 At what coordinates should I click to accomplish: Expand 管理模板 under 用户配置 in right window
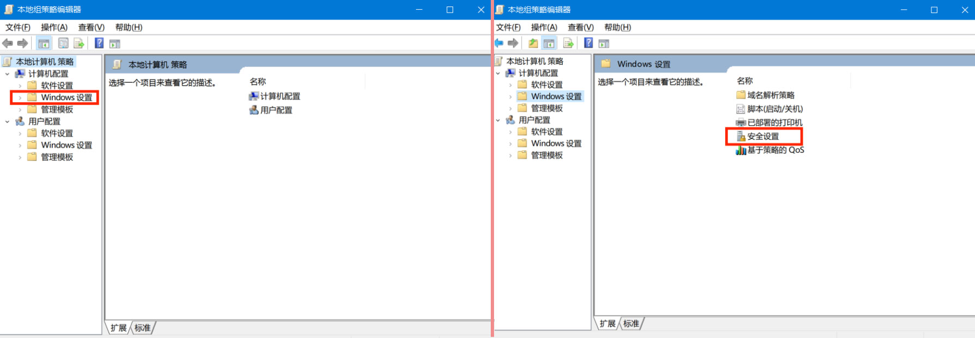coord(510,155)
